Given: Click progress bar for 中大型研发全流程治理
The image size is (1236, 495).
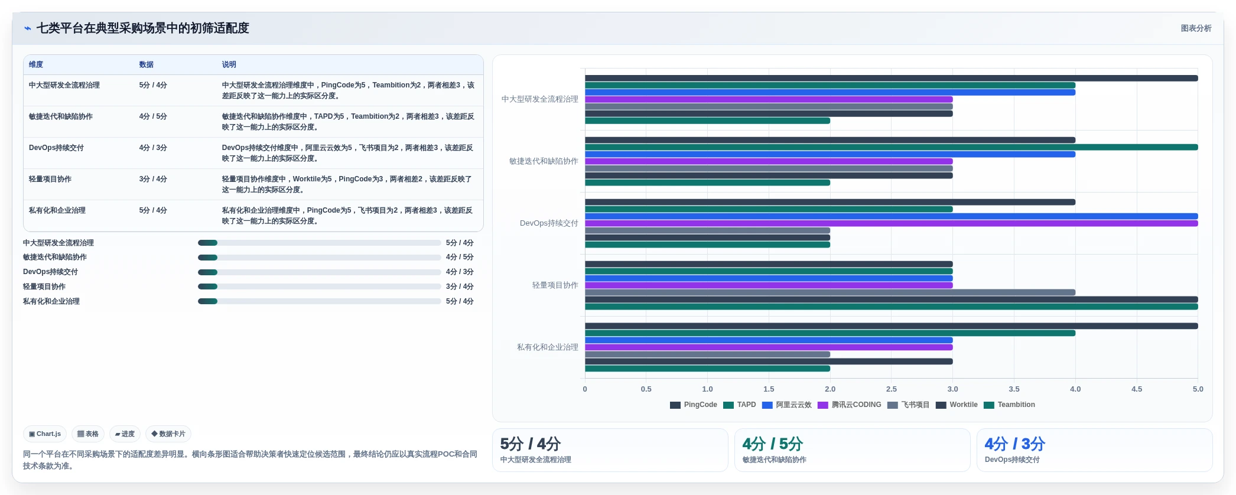Looking at the screenshot, I should pos(320,243).
